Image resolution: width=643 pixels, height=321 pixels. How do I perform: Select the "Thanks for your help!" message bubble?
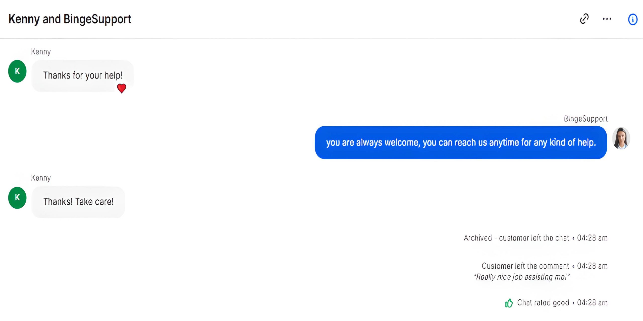point(83,75)
